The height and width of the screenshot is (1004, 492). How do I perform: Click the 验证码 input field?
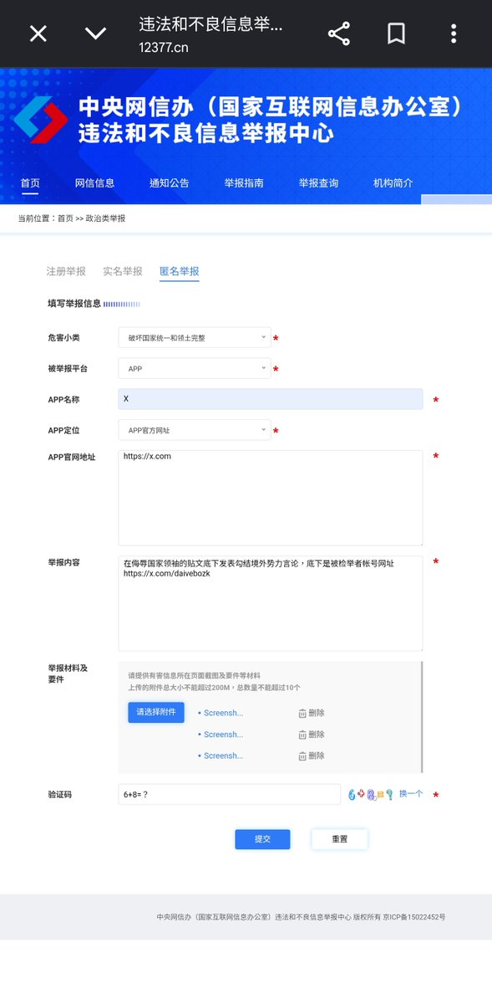click(230, 794)
